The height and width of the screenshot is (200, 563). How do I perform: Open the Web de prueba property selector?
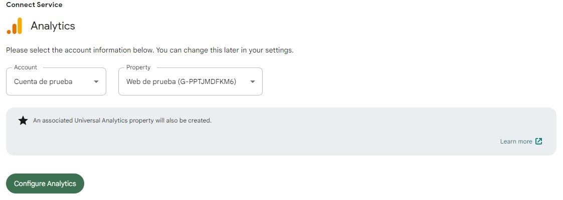pos(191,81)
